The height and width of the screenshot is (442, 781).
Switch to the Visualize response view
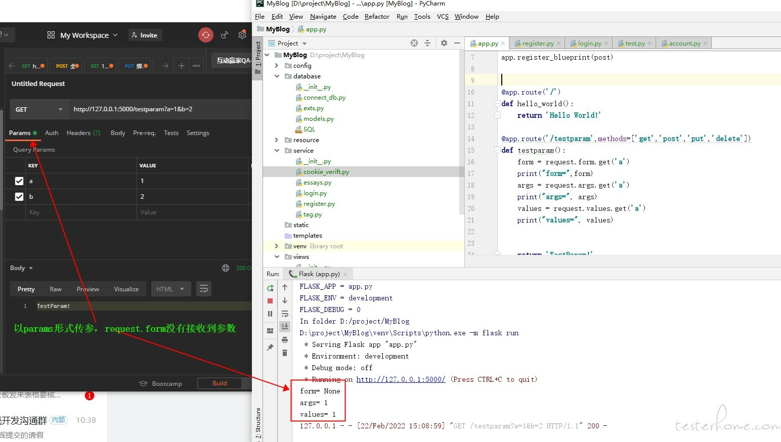[x=126, y=289]
